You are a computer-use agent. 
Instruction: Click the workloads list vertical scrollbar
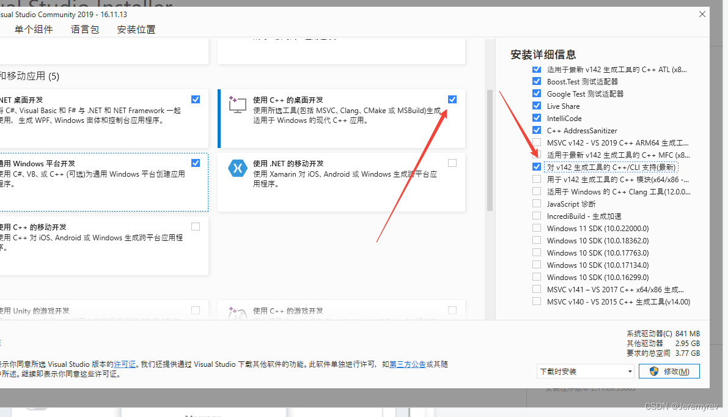pyautogui.click(x=490, y=150)
